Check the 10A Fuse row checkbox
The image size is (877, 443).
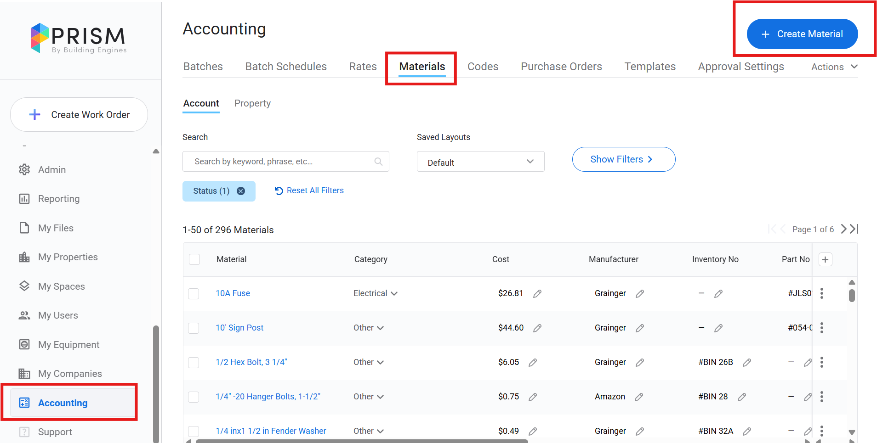(x=194, y=294)
